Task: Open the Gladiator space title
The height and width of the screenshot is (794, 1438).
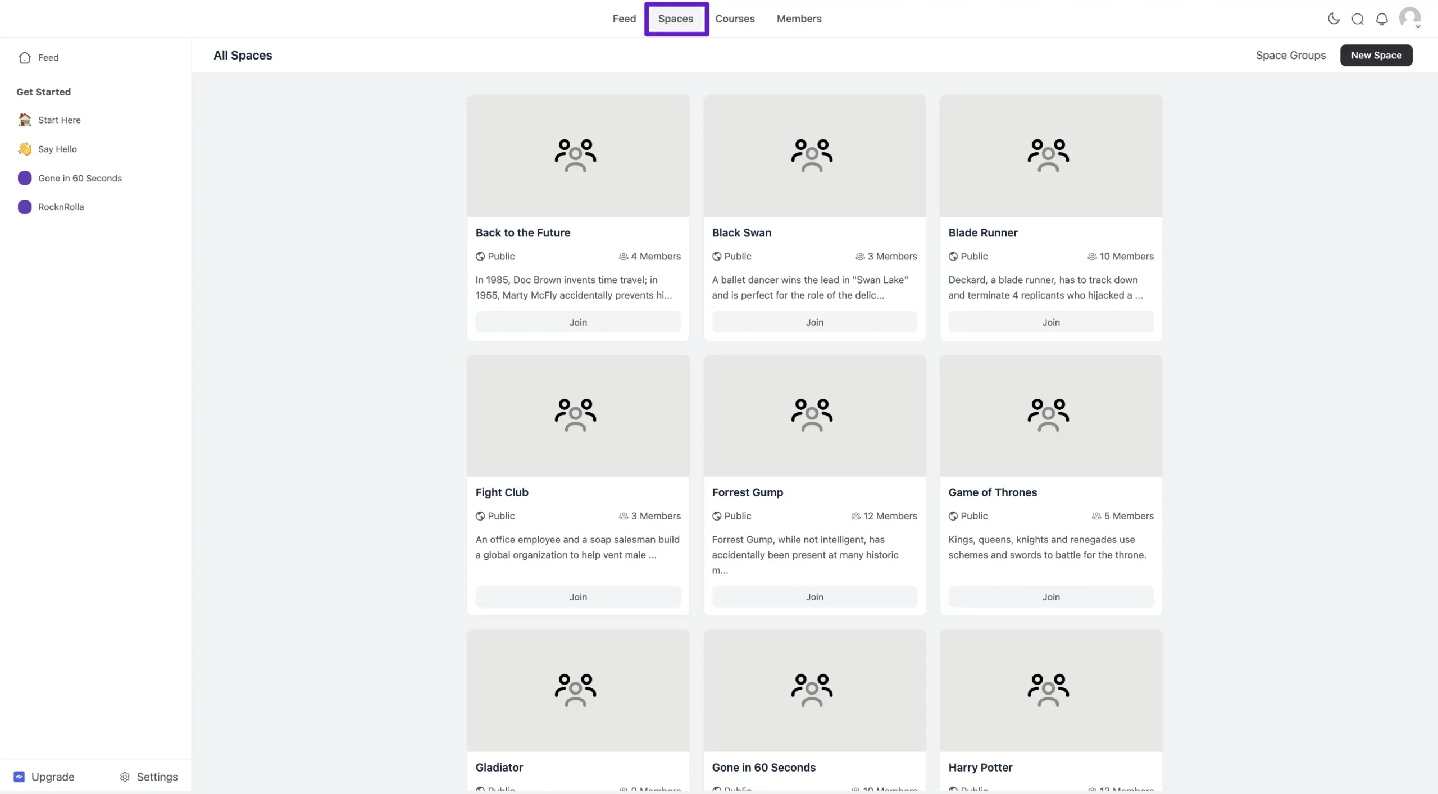Action: pyautogui.click(x=499, y=767)
